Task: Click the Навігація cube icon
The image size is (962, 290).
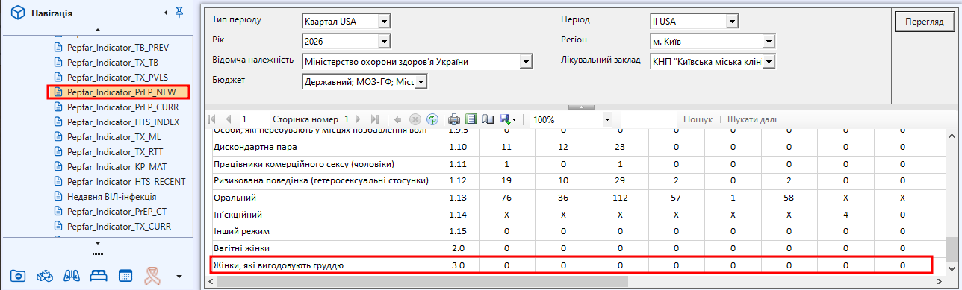Action: (x=19, y=13)
